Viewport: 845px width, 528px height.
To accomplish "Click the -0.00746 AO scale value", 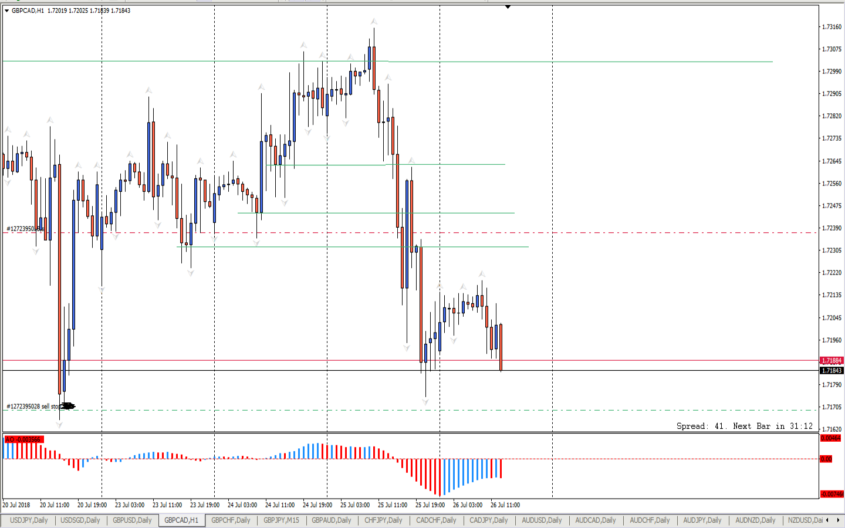I will coord(832,494).
